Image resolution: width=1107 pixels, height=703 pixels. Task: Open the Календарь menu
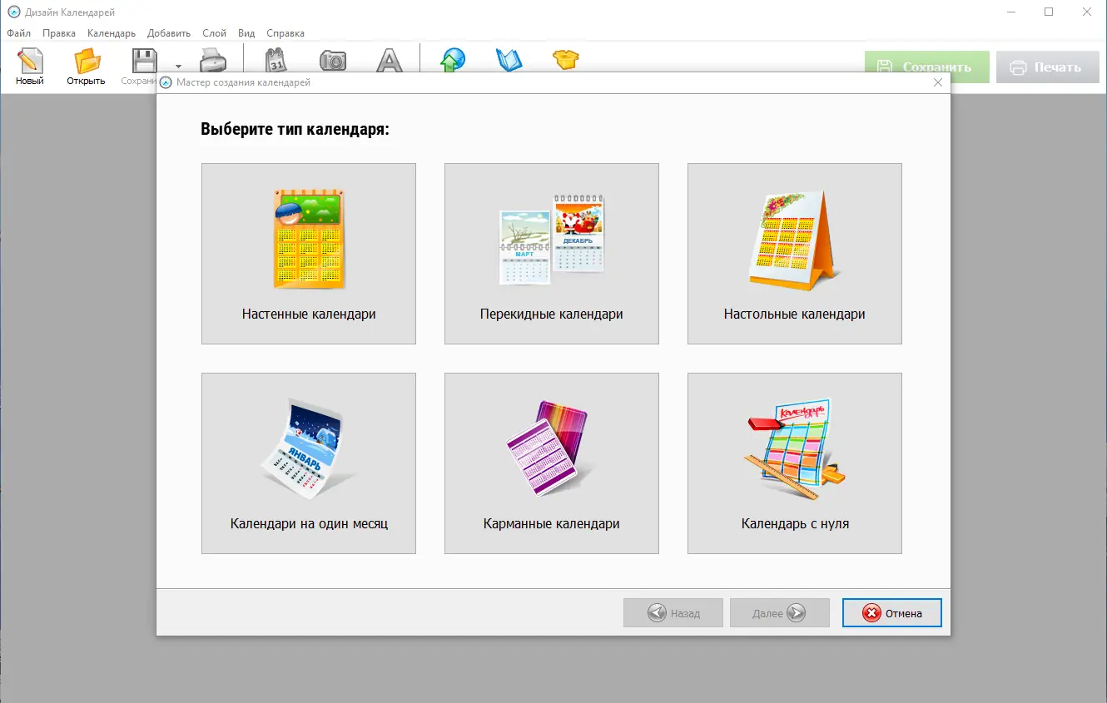112,33
